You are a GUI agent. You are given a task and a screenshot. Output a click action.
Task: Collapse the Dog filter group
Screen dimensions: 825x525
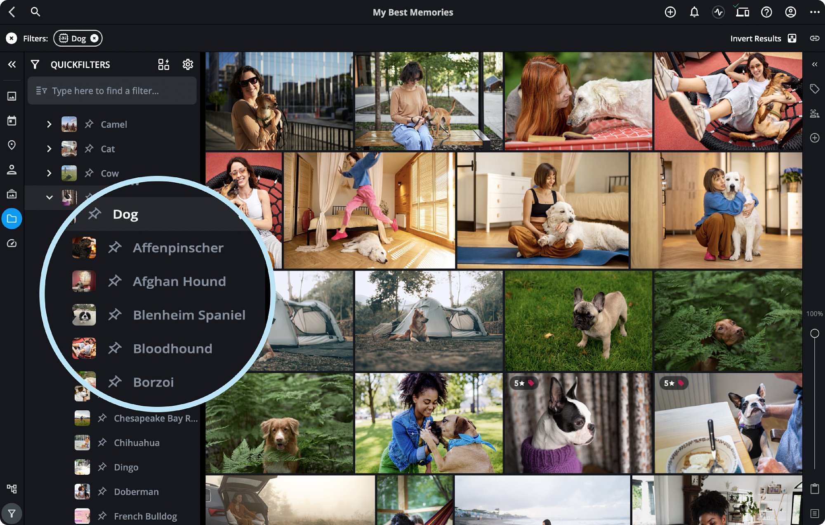[49, 198]
